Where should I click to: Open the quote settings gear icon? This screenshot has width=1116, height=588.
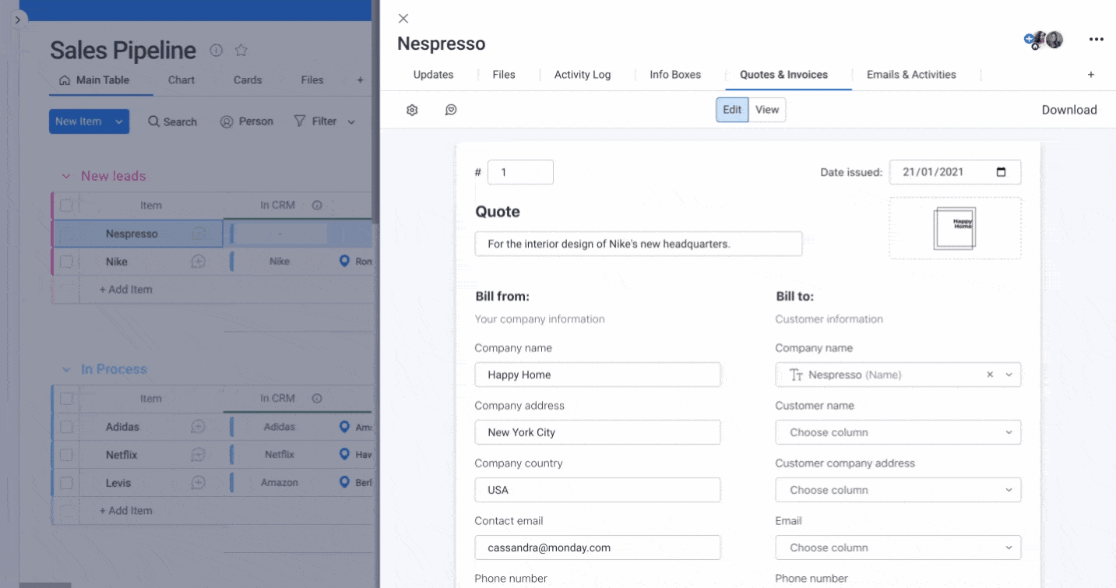click(412, 110)
